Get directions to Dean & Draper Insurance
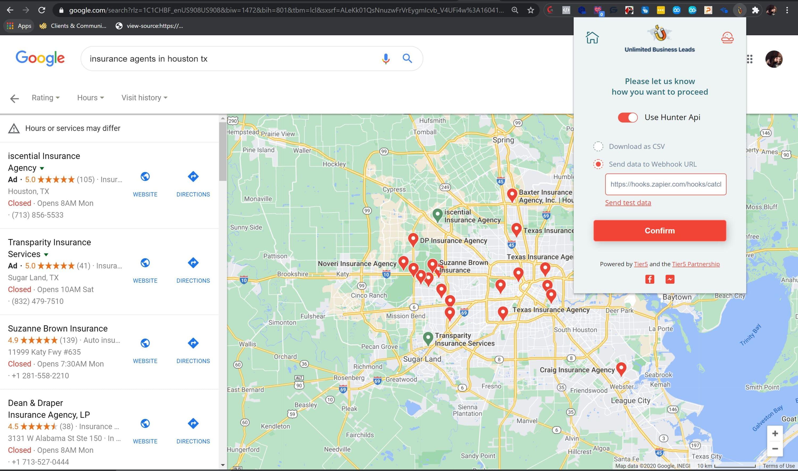The height and width of the screenshot is (471, 798). click(193, 423)
